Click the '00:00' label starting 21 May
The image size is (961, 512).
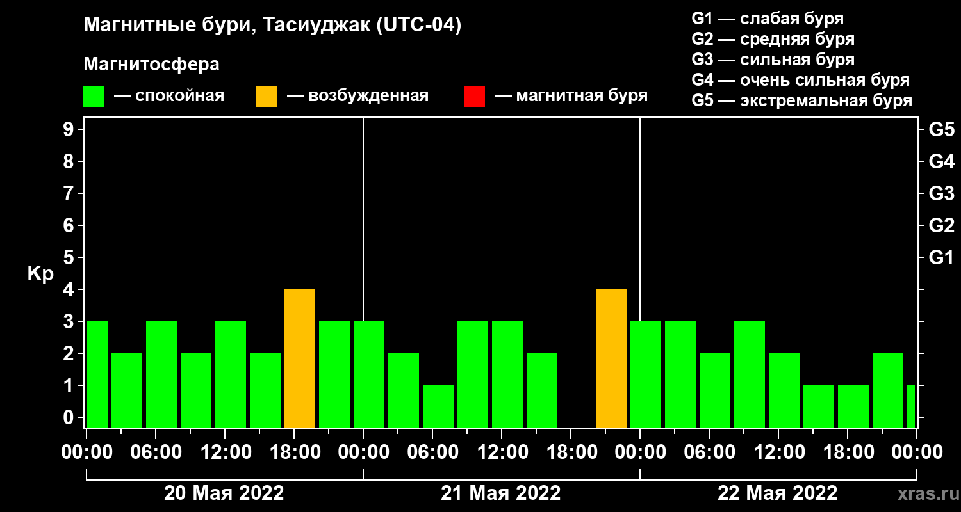pyautogui.click(x=363, y=452)
